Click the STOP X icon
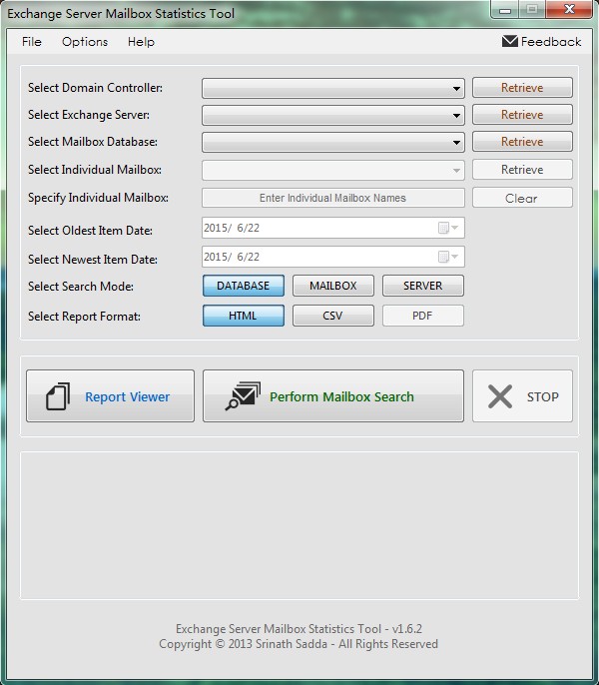This screenshot has height=685, width=599. pos(500,396)
